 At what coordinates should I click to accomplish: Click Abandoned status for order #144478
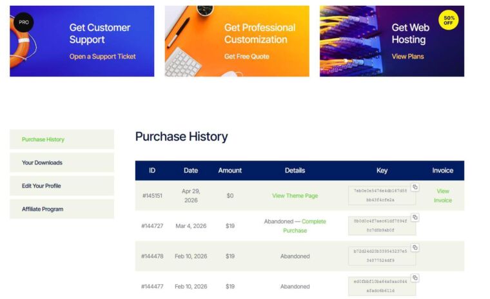click(295, 256)
